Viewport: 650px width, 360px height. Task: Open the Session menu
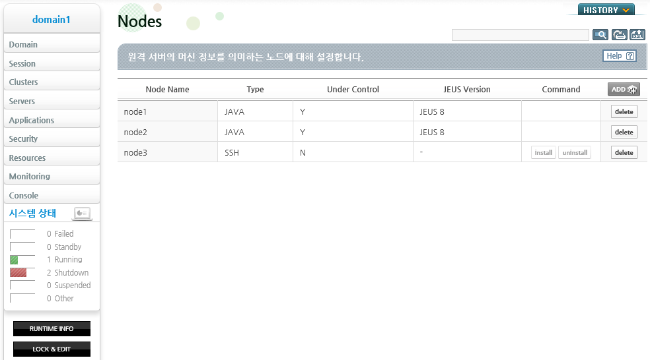click(x=52, y=63)
